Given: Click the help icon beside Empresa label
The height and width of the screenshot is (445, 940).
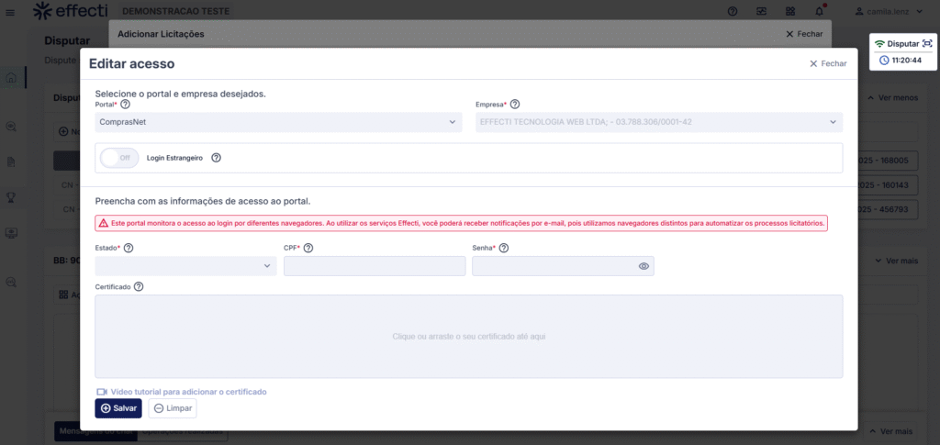Looking at the screenshot, I should click(x=515, y=105).
